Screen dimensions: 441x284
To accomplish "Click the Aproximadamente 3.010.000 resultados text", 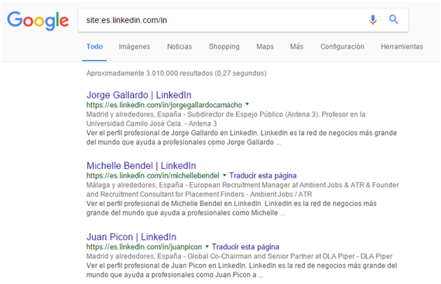I will [x=176, y=73].
